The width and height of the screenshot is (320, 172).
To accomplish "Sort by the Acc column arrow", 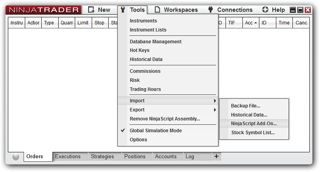I will click(255, 23).
